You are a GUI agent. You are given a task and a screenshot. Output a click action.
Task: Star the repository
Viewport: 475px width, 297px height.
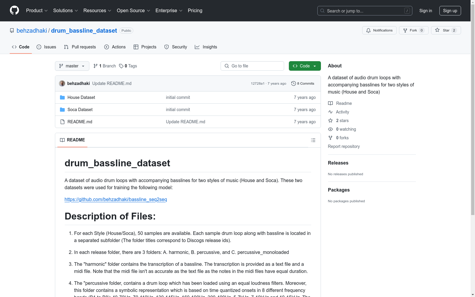[x=446, y=30]
